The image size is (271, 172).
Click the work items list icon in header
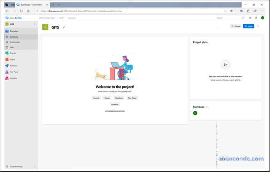(x=250, y=18)
